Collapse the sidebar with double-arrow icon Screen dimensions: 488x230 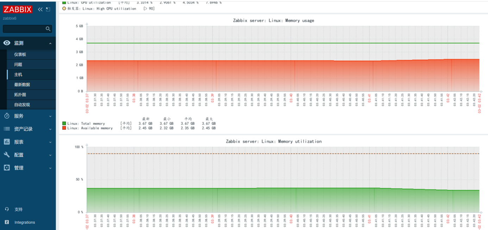point(40,9)
